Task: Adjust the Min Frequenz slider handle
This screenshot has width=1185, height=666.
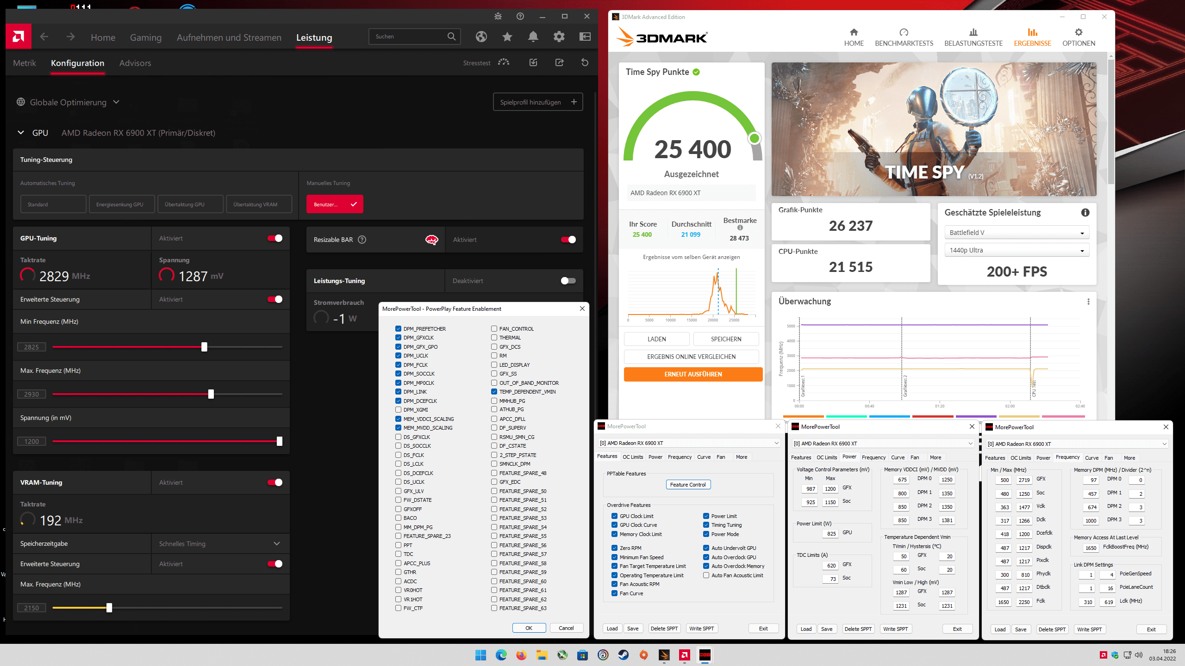Action: click(204, 347)
